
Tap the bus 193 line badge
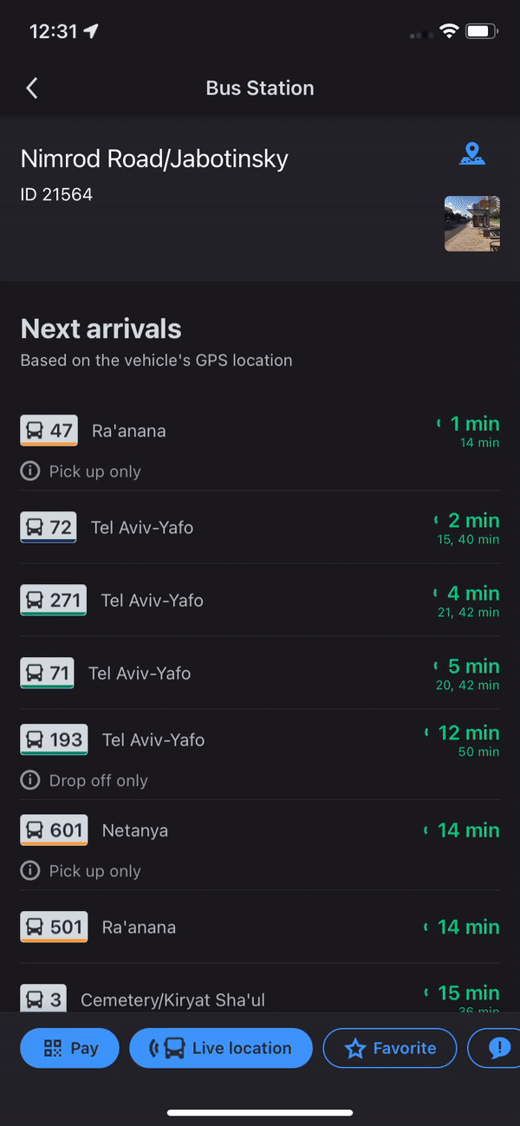[x=54, y=739]
